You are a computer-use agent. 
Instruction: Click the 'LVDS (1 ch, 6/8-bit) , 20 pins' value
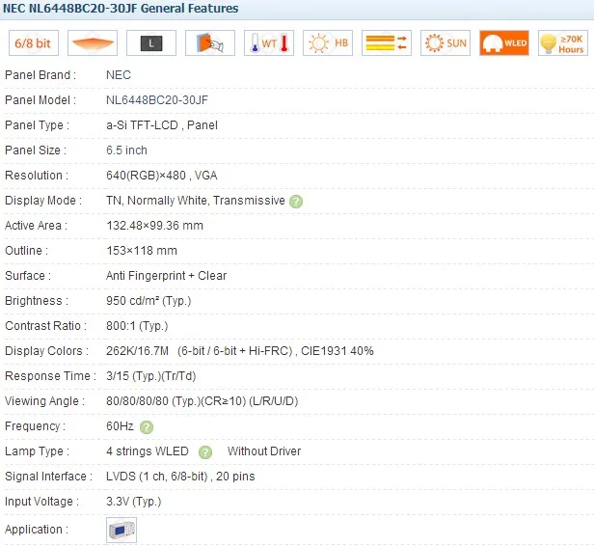[180, 477]
